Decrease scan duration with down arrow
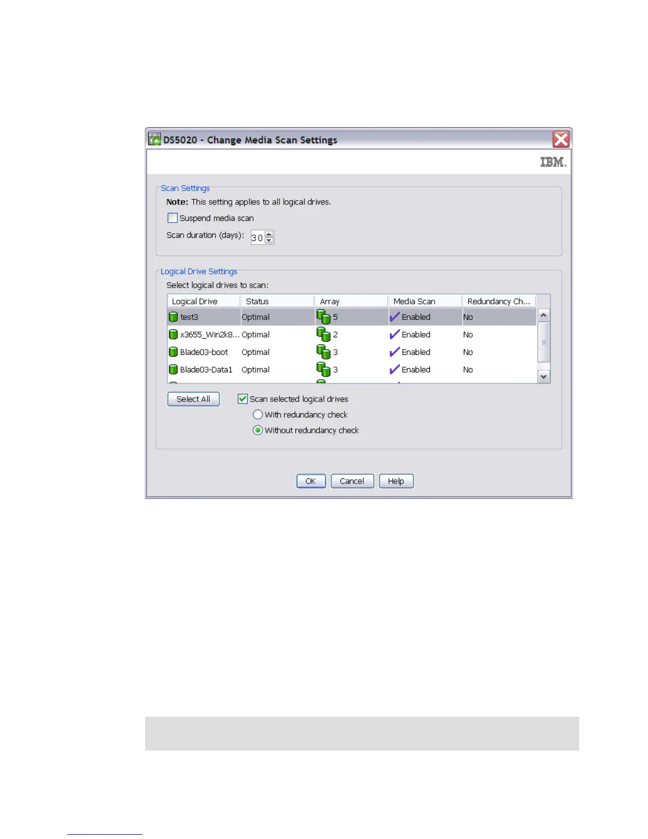 point(269,240)
